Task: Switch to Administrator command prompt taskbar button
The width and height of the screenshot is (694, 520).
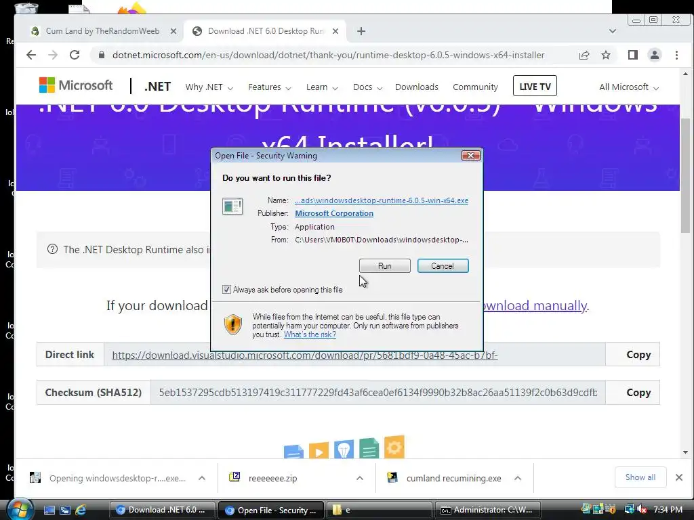Action: pos(489,510)
